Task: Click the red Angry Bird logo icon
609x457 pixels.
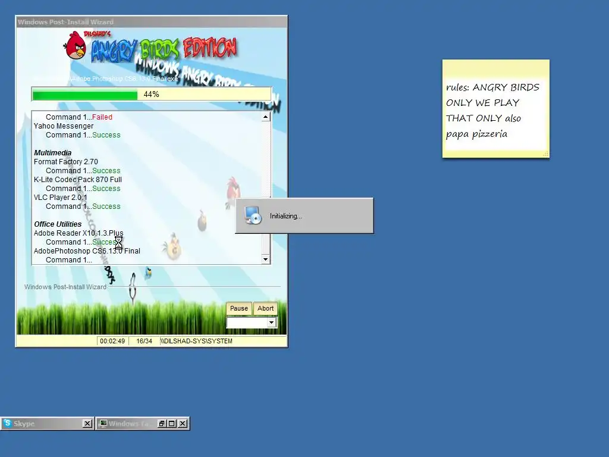Action: (x=76, y=45)
